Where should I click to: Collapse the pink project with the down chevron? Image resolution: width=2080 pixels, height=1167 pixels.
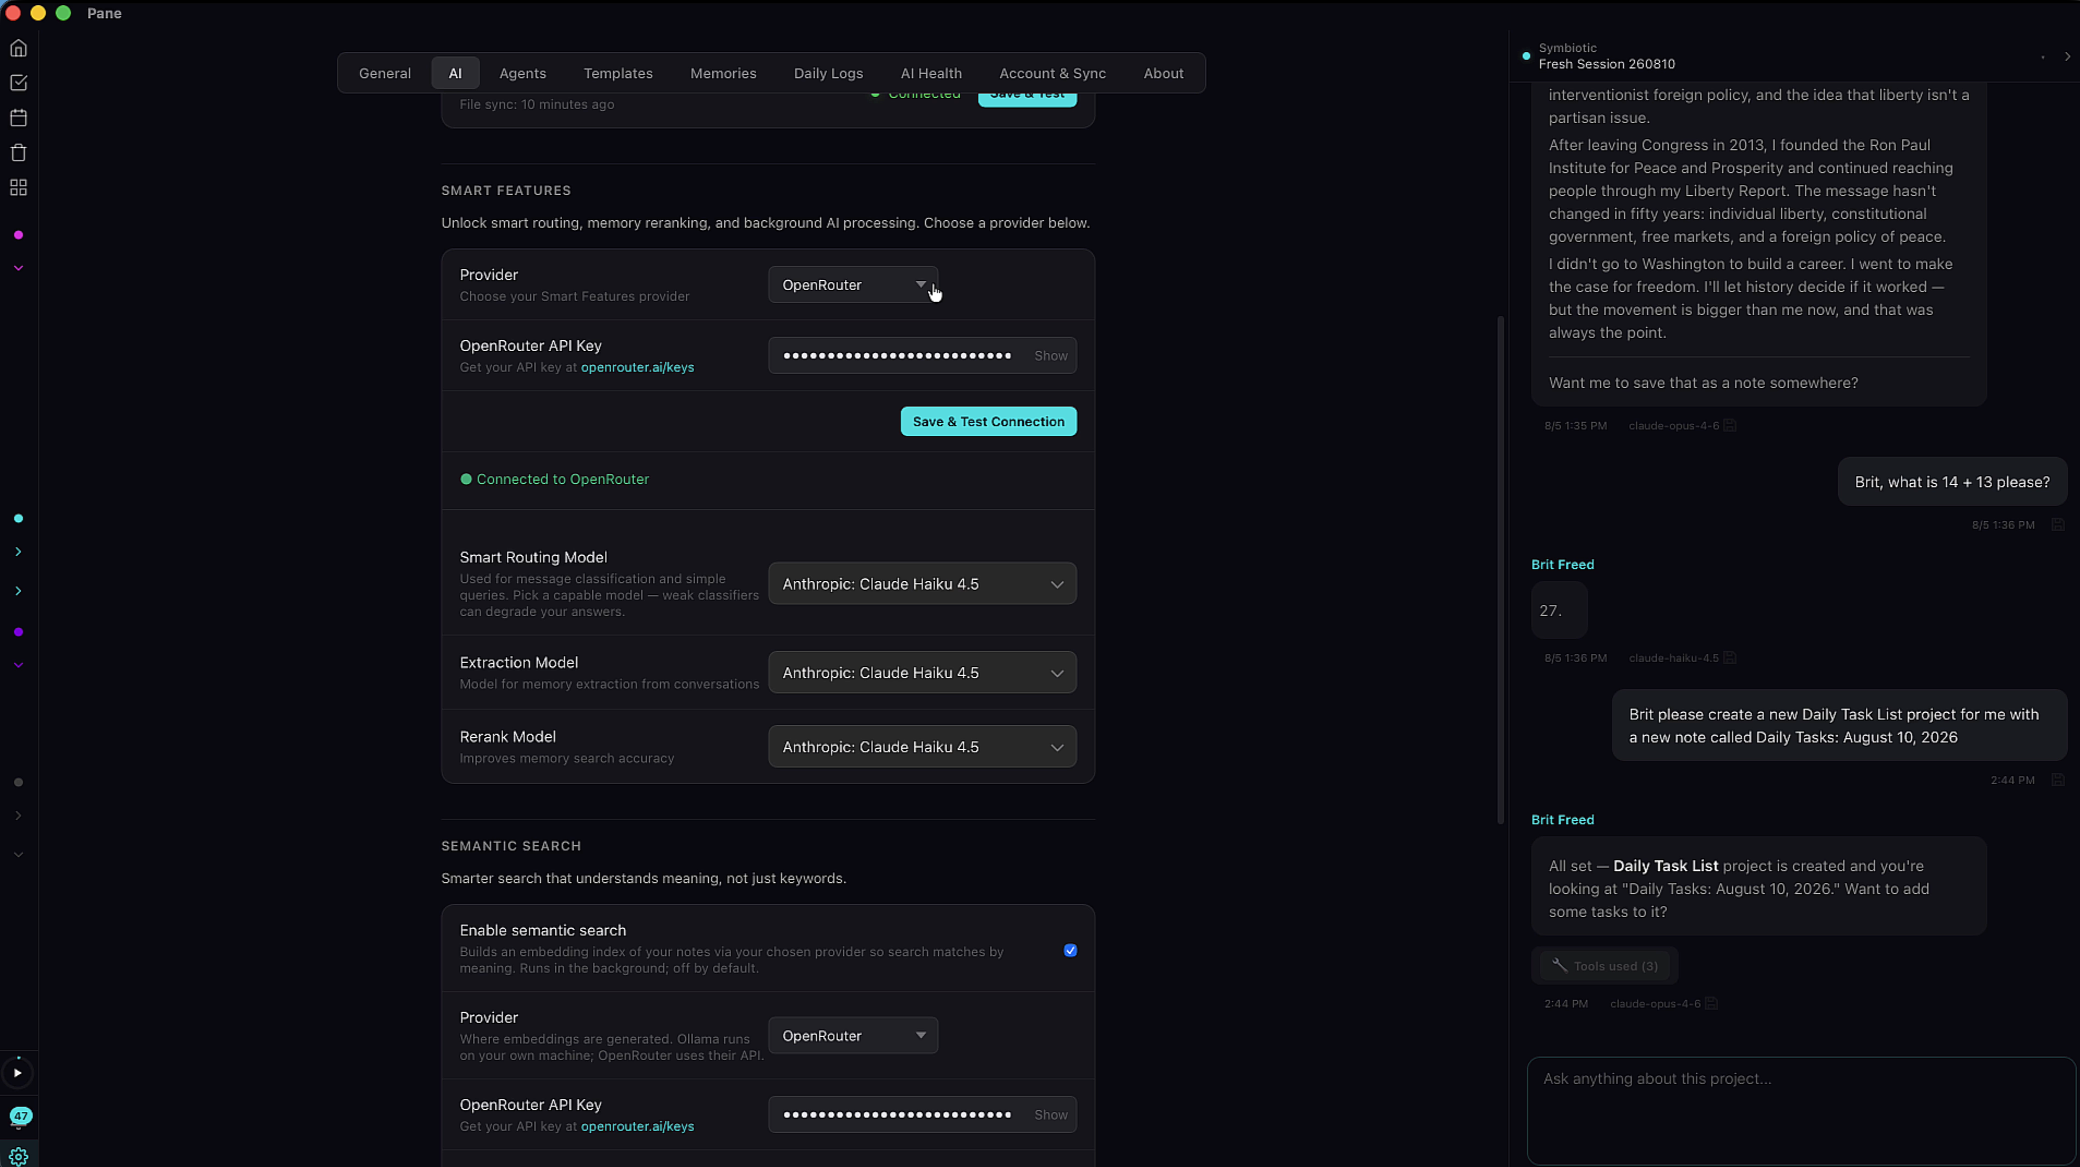pos(19,268)
